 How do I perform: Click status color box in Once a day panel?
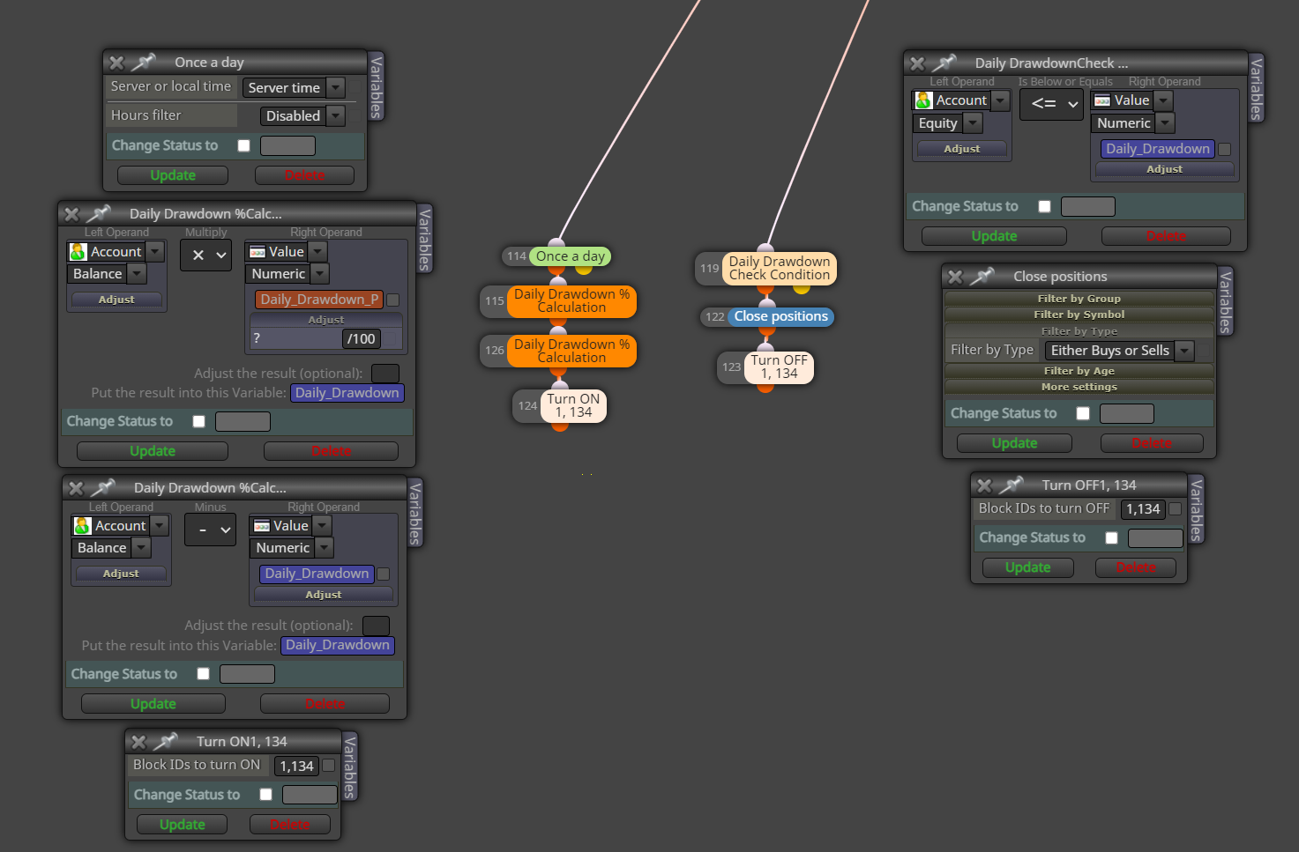click(x=287, y=145)
